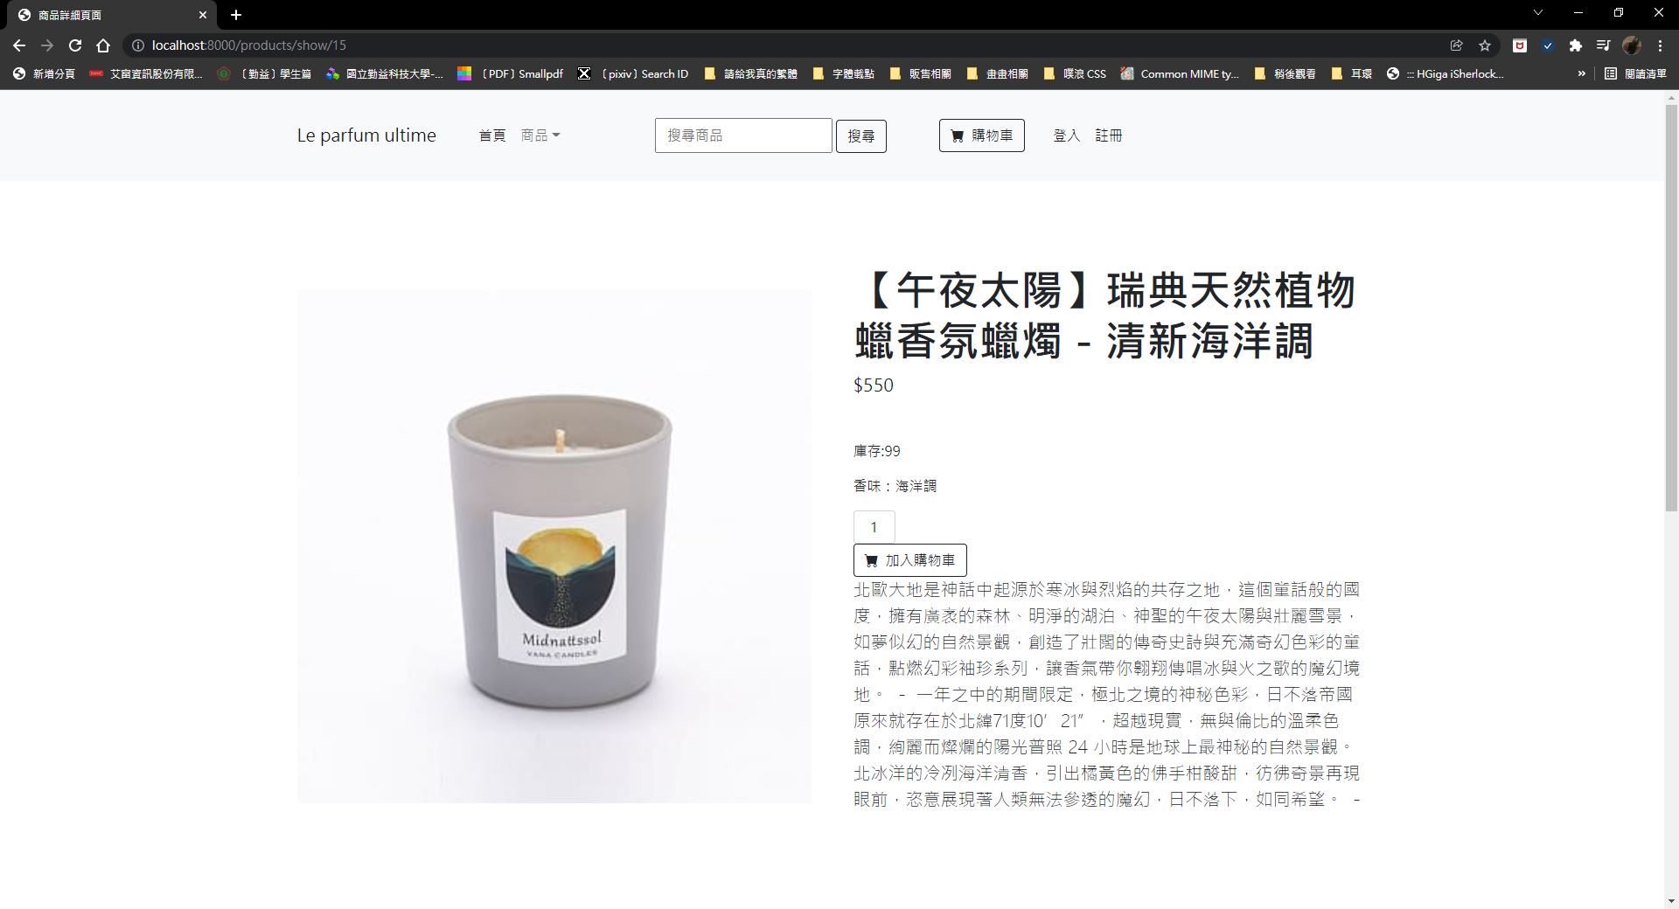
Task: Show hidden bookmarks with the chevron
Action: point(1581,73)
